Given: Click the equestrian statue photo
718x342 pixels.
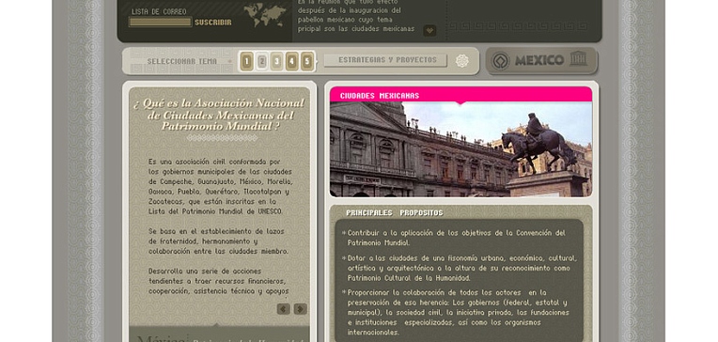Looking at the screenshot, I should 460,149.
